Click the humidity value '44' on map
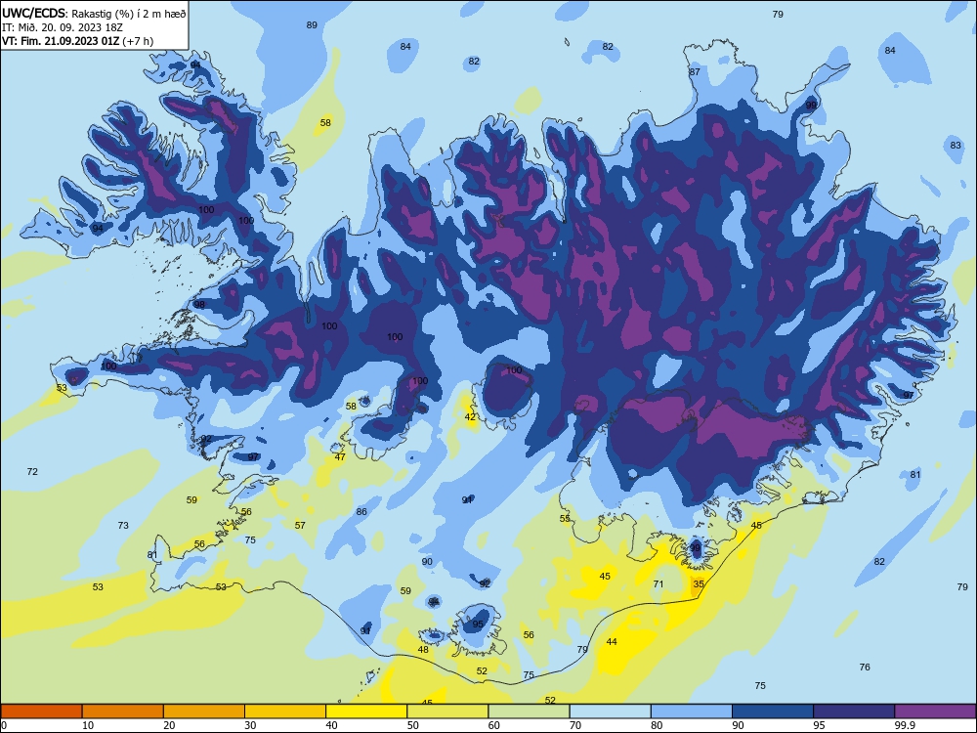977x733 pixels. click(612, 641)
